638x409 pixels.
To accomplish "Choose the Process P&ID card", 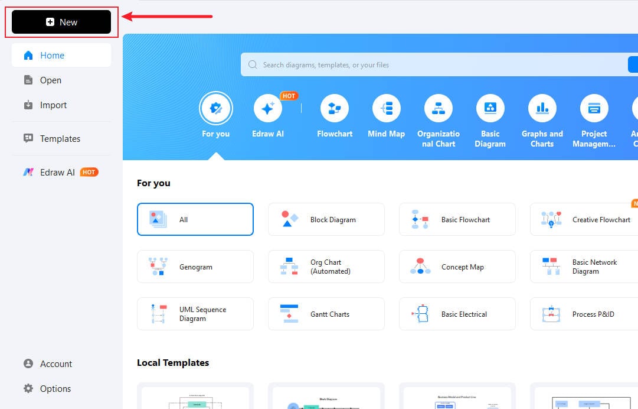I will coord(584,314).
